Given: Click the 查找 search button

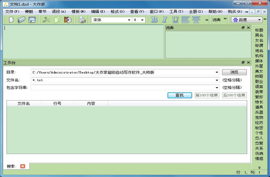Looking at the screenshot, I should coord(180,95).
